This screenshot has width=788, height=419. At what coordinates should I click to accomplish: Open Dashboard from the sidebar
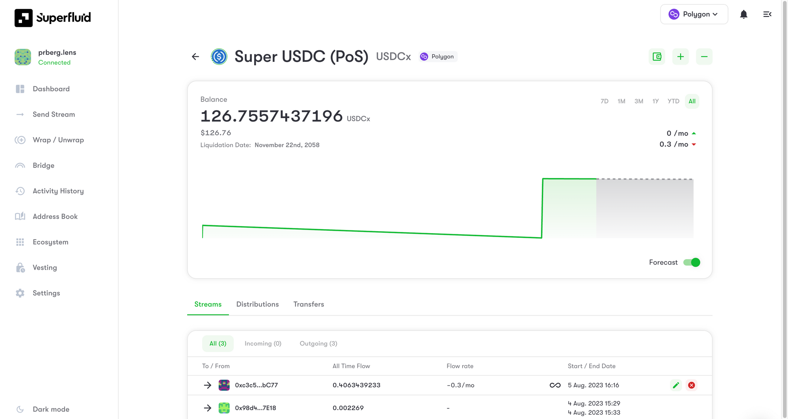point(51,89)
